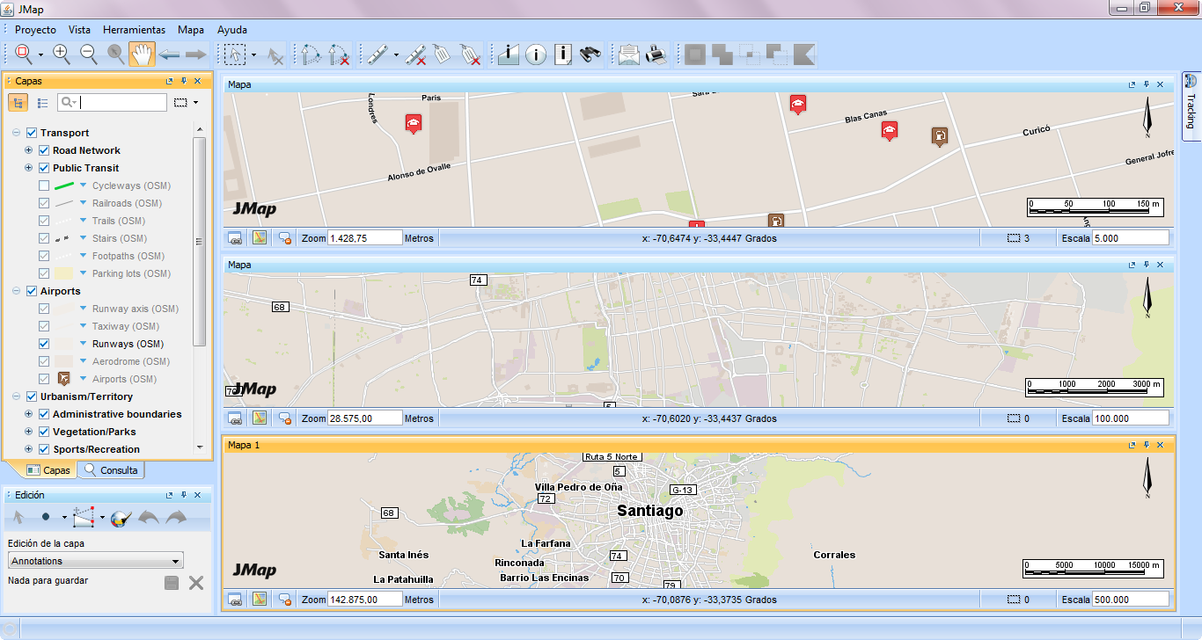1202x640 pixels.
Task: Open the Mapa menu
Action: [190, 29]
